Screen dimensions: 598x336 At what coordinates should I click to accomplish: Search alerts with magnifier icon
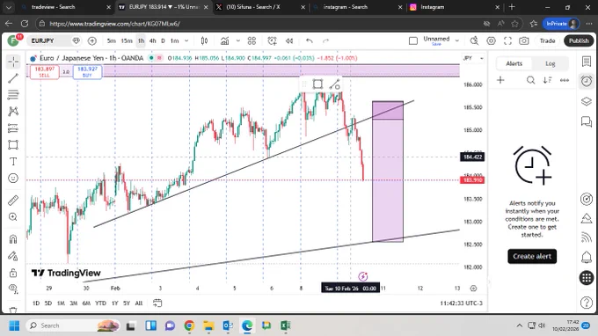pos(530,80)
